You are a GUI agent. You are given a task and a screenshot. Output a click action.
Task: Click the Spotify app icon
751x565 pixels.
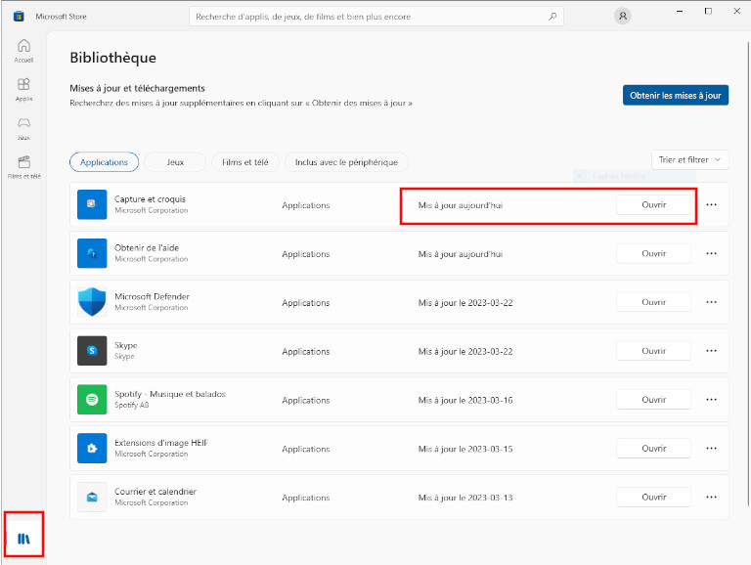(x=92, y=400)
